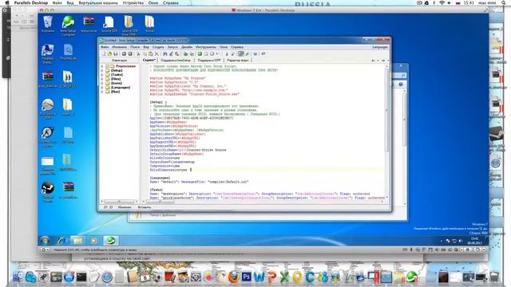This screenshot has width=511, height=287.
Task: Switch to the Поддержка InnoSetup tab
Action: (176, 61)
